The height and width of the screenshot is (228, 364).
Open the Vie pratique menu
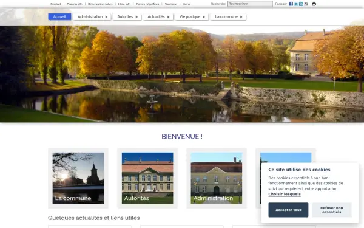coord(192,17)
